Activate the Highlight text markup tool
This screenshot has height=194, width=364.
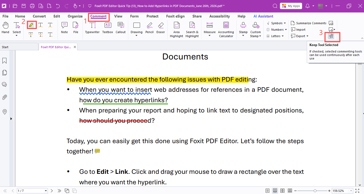click(31, 25)
